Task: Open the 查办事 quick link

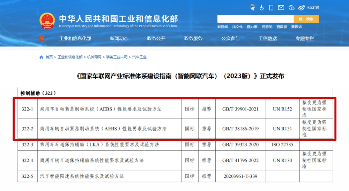Action: click(x=252, y=27)
